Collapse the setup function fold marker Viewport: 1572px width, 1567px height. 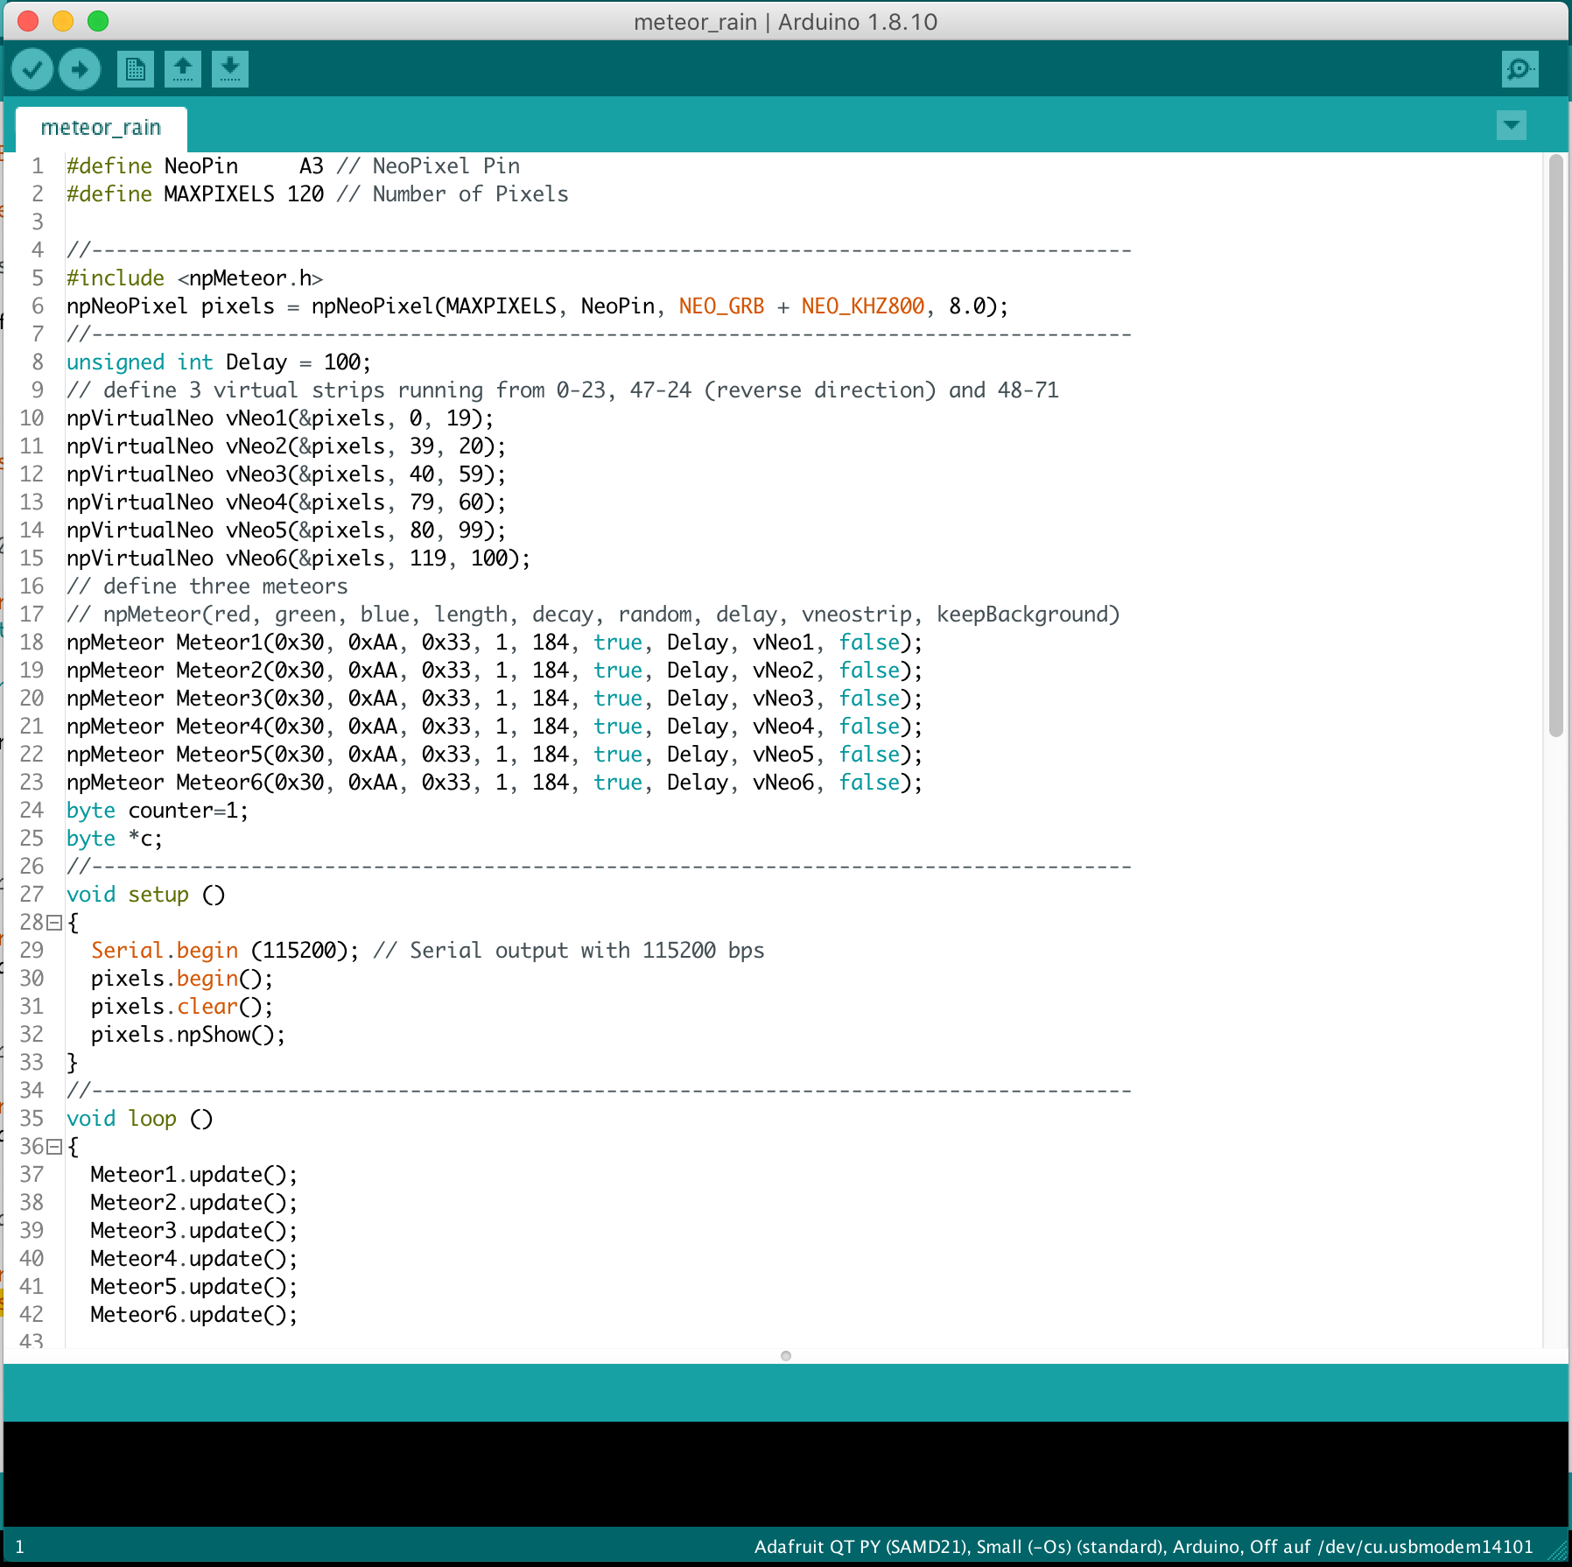54,923
